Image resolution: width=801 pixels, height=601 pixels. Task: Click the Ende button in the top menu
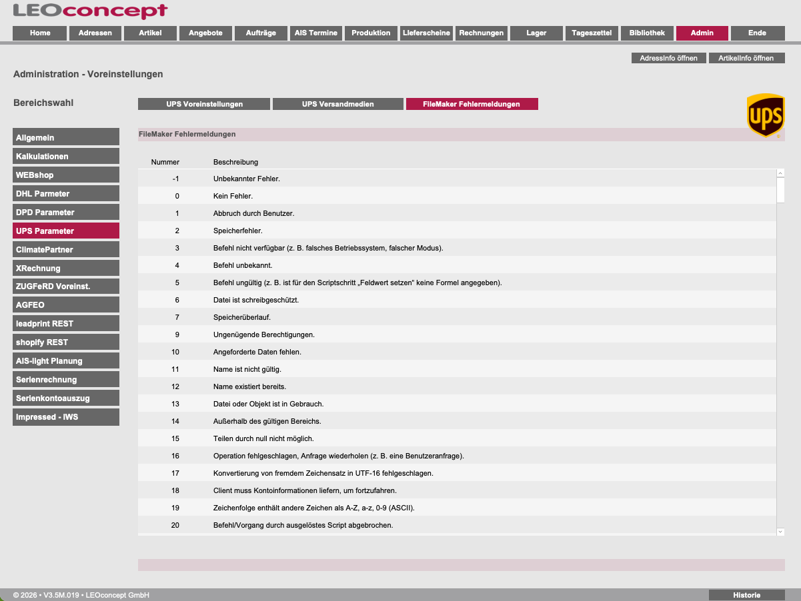(757, 33)
